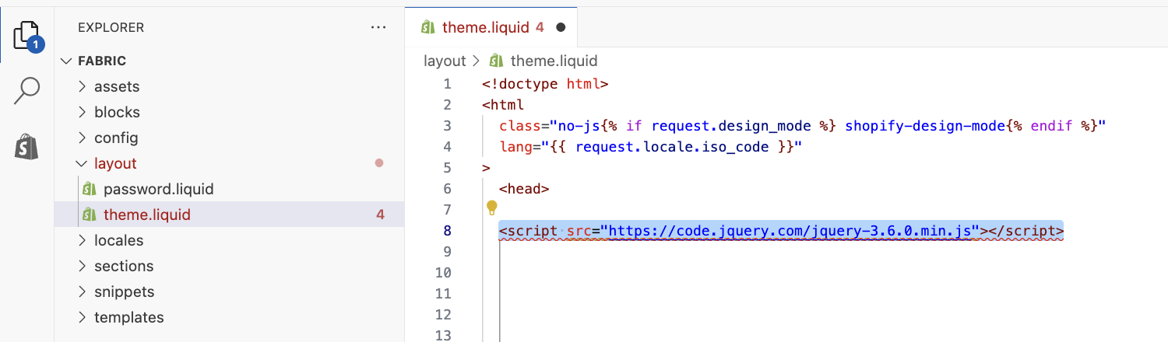Expand the config folder

[83, 138]
